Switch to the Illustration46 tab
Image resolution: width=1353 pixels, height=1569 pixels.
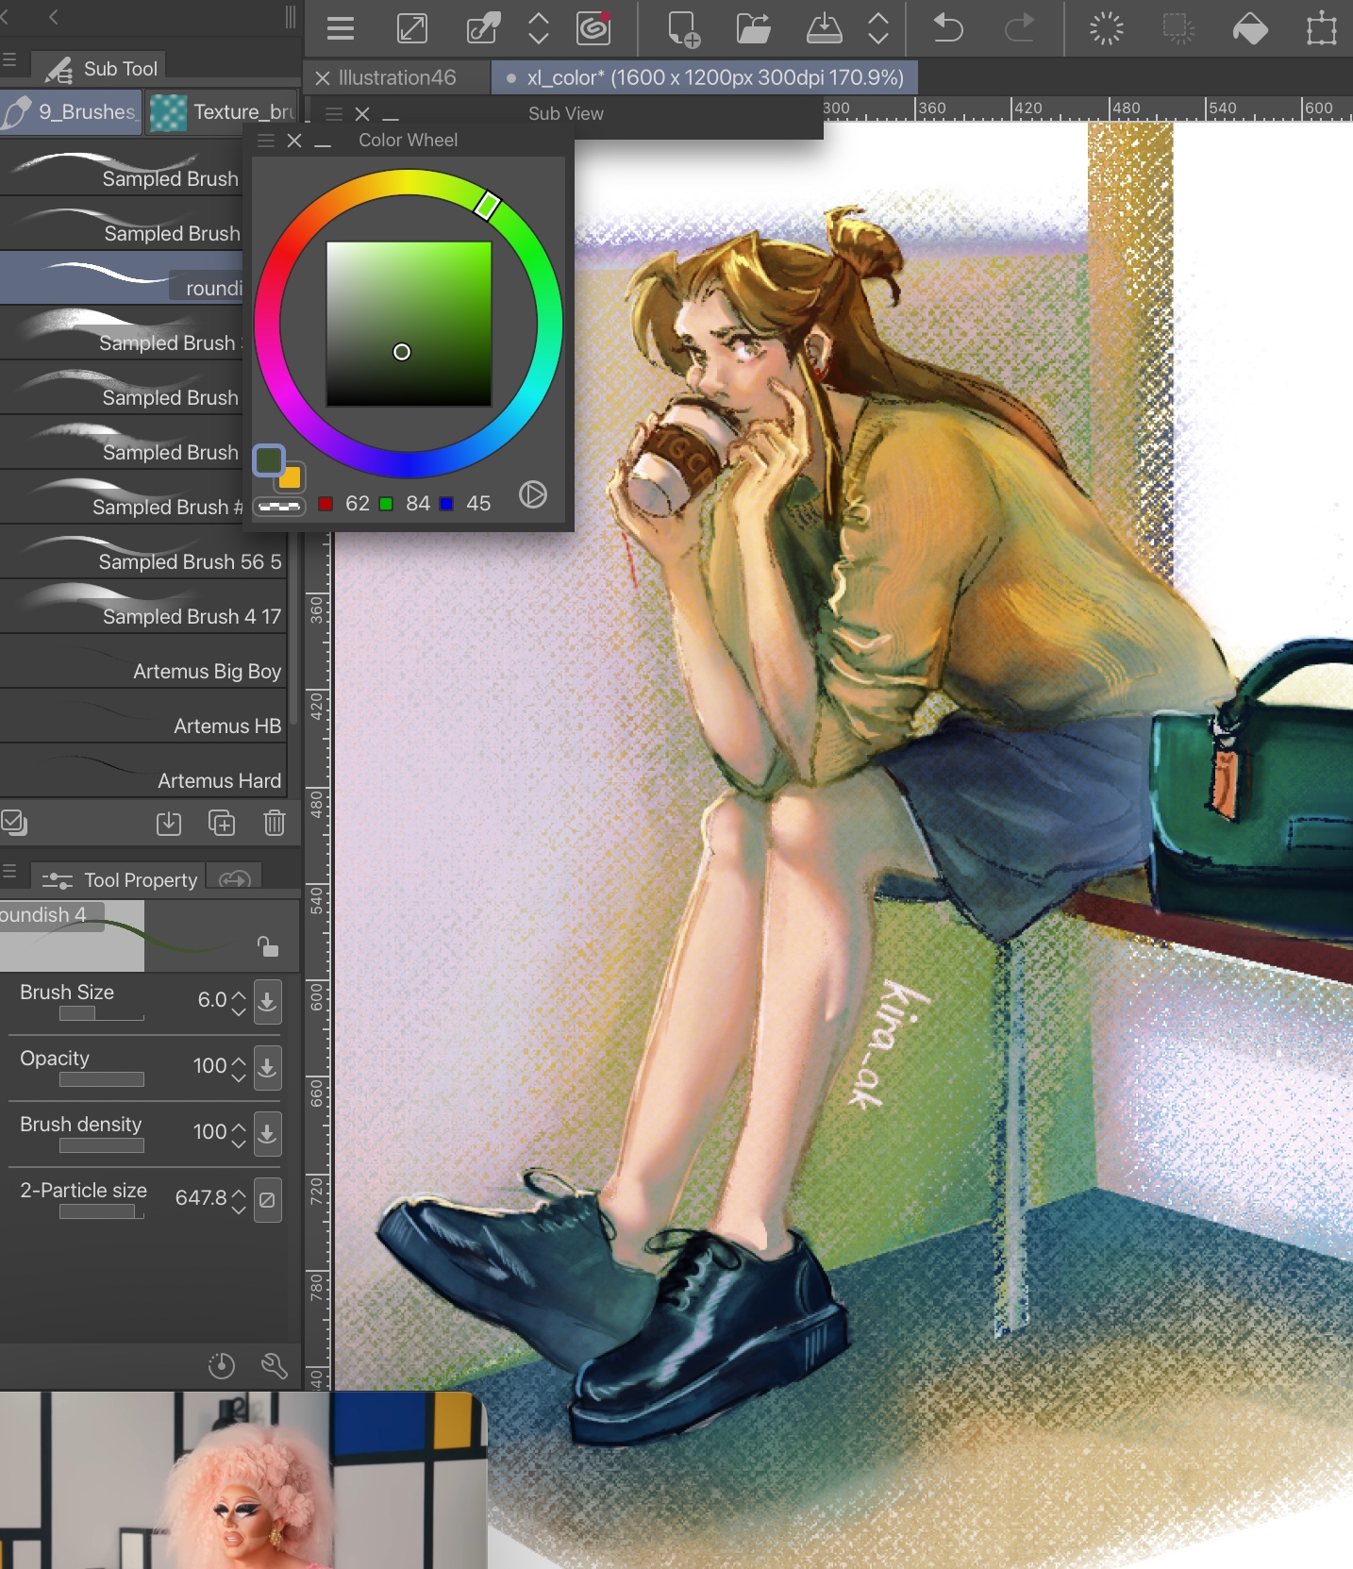(x=396, y=77)
